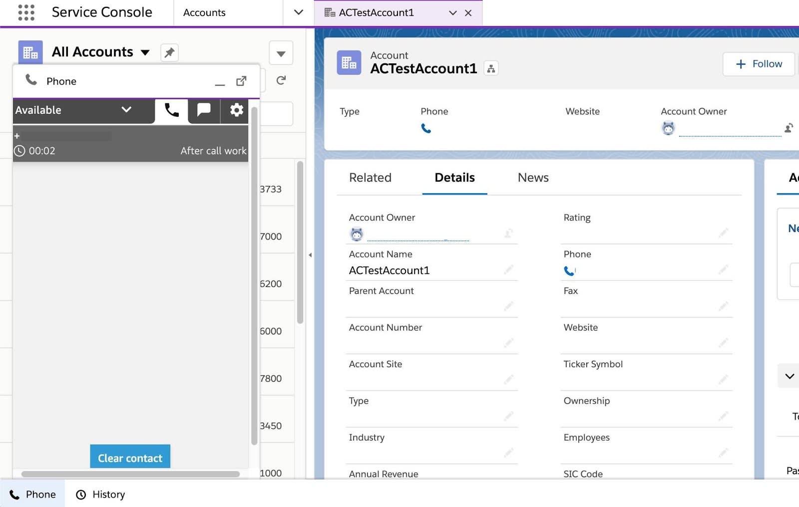Switch to the Details tab

[454, 178]
